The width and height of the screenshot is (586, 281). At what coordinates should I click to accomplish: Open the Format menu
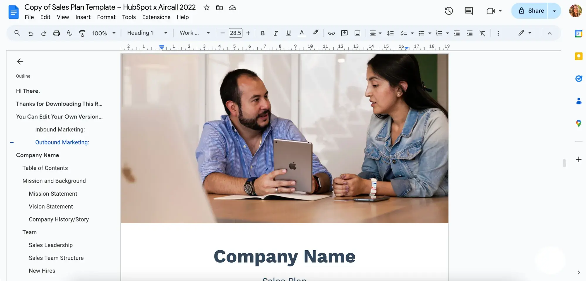(106, 17)
